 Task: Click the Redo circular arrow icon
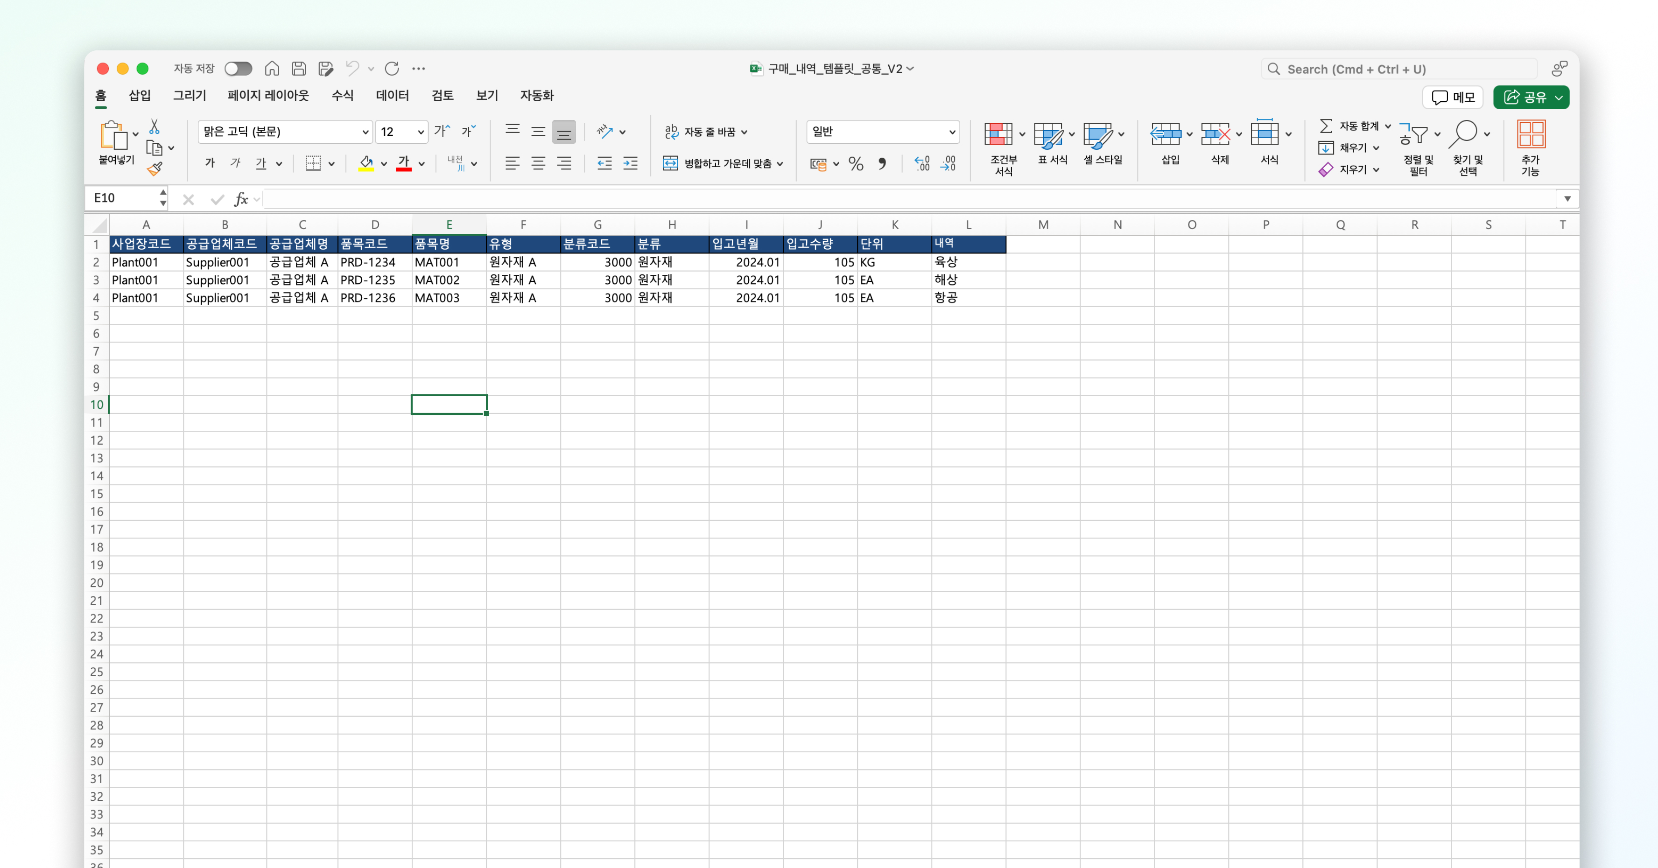click(x=392, y=68)
